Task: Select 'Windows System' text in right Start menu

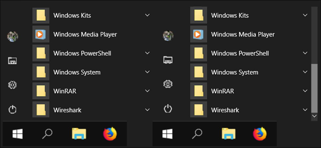Action: tap(235, 72)
